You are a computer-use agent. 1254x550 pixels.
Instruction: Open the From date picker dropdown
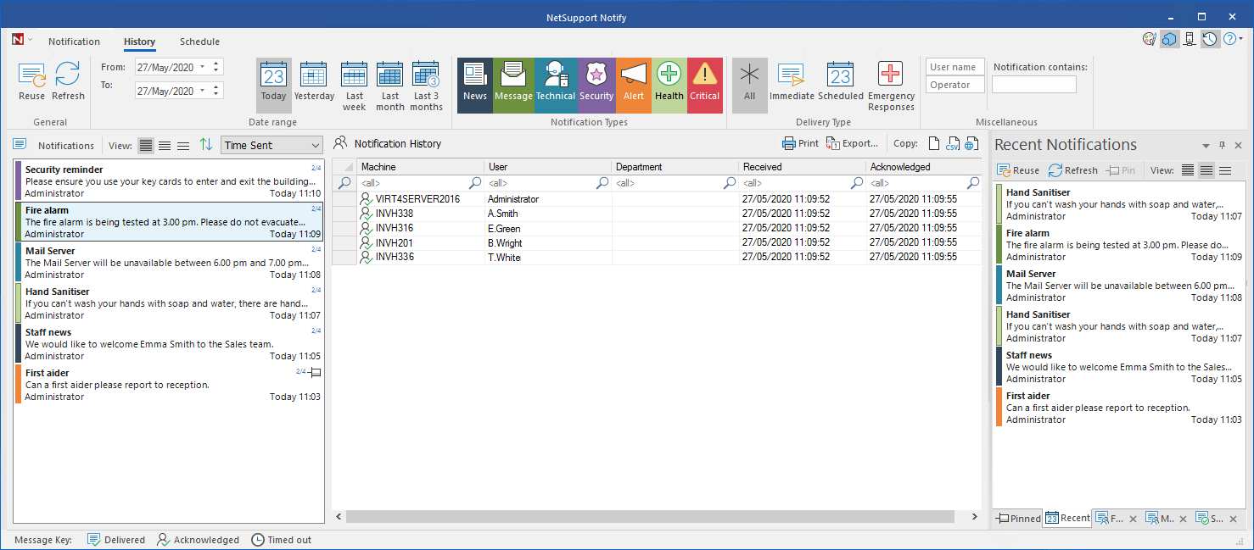pyautogui.click(x=204, y=66)
